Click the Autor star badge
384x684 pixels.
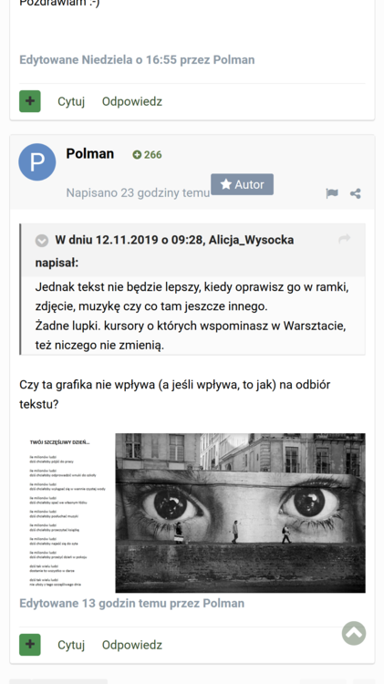(243, 184)
